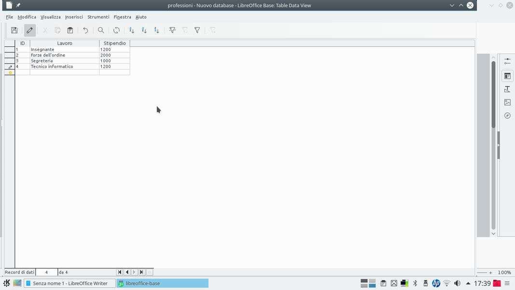Open the KDE application launcher
Viewport: 515px width, 290px height.
pyautogui.click(x=7, y=283)
